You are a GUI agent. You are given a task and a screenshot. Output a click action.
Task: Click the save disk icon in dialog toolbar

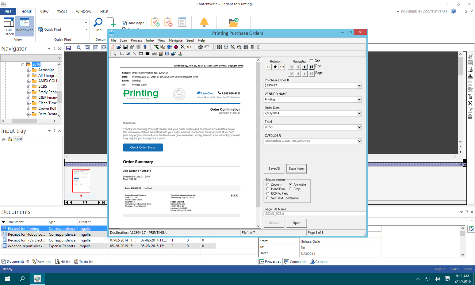pyautogui.click(x=125, y=47)
